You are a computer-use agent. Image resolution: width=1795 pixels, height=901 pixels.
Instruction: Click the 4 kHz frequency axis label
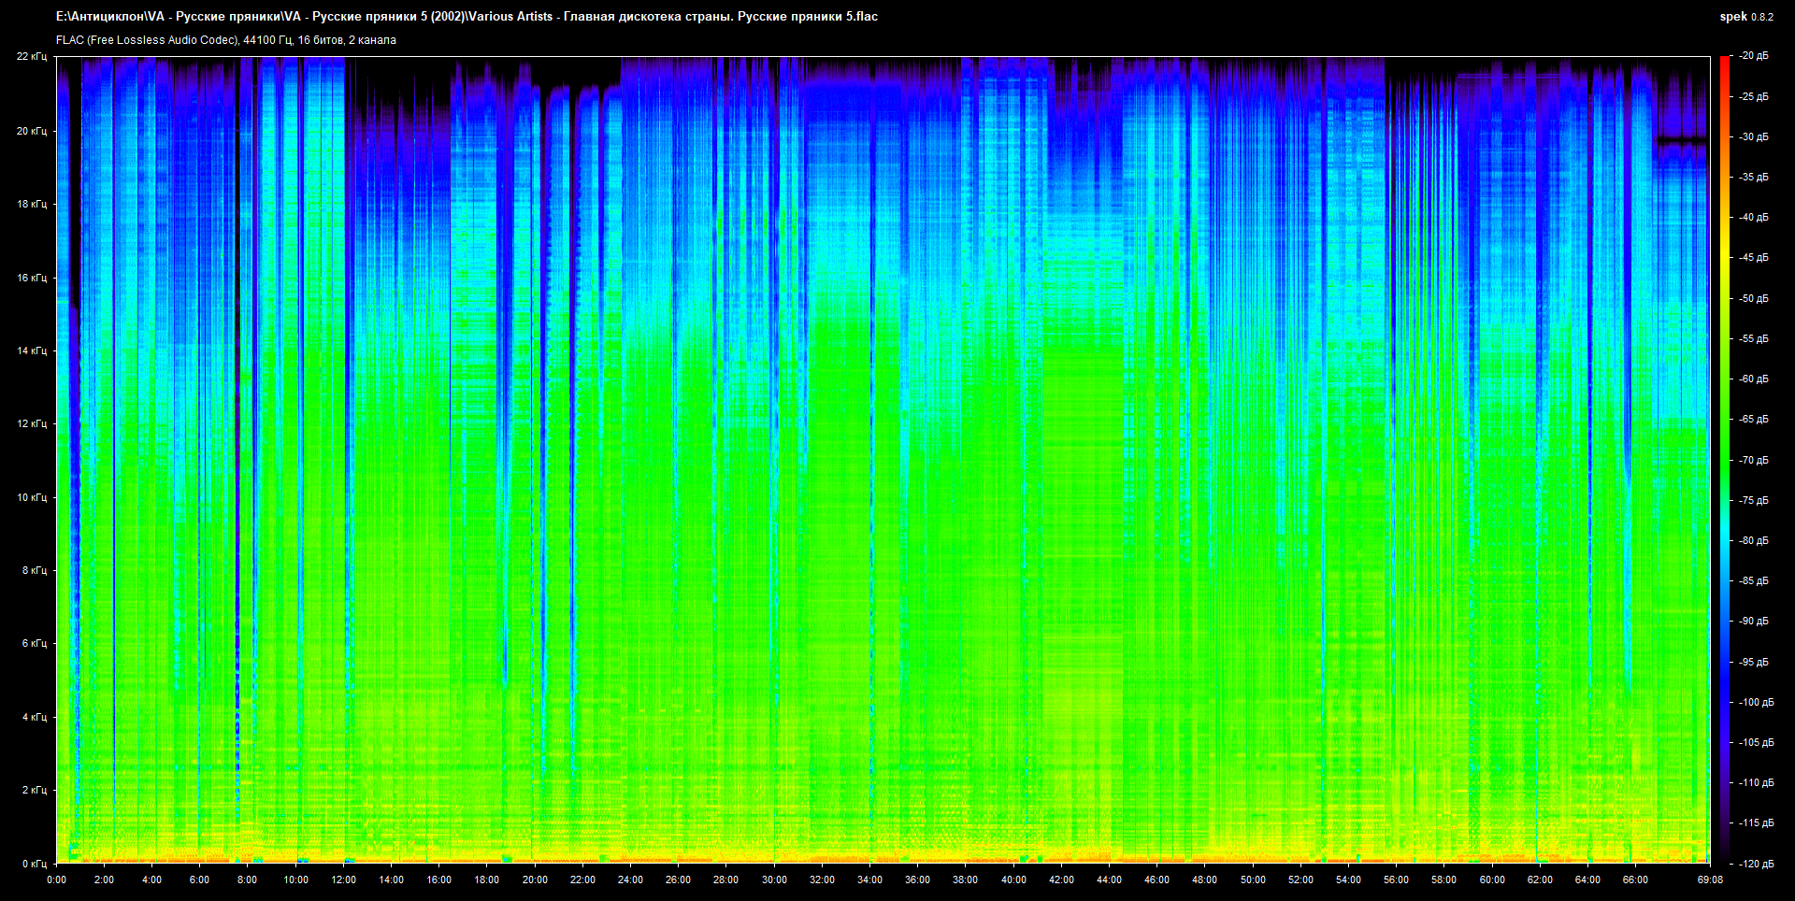point(35,717)
